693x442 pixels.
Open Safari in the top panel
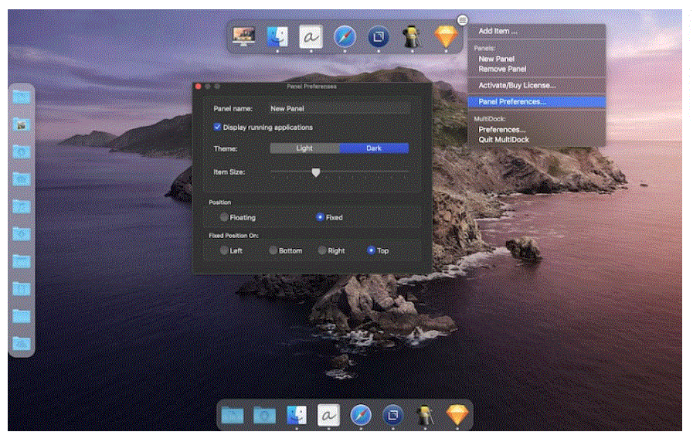[x=345, y=36]
